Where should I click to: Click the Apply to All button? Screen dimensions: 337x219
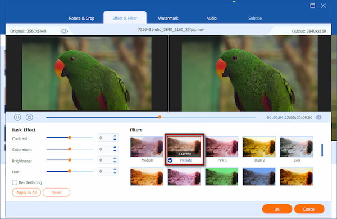point(26,193)
